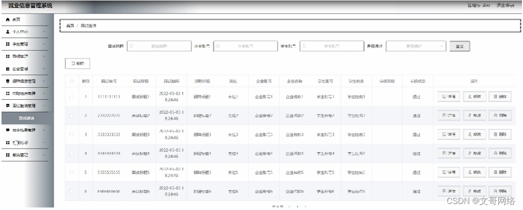
Task: Click the 学生账号 search input
Action: (332, 46)
